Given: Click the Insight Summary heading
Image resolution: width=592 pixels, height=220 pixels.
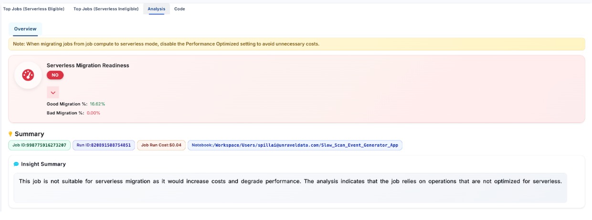Looking at the screenshot, I should point(43,164).
